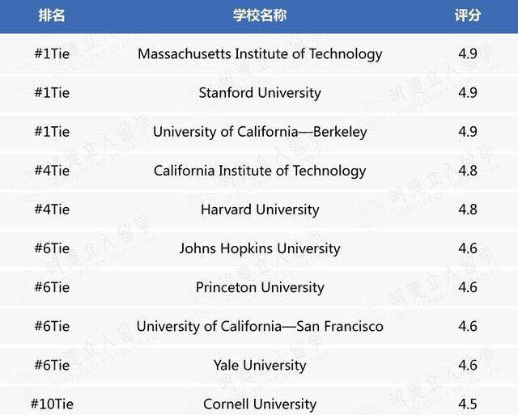518x415 pixels.
Task: Select the Yale University school name
Action: pyautogui.click(x=260, y=365)
